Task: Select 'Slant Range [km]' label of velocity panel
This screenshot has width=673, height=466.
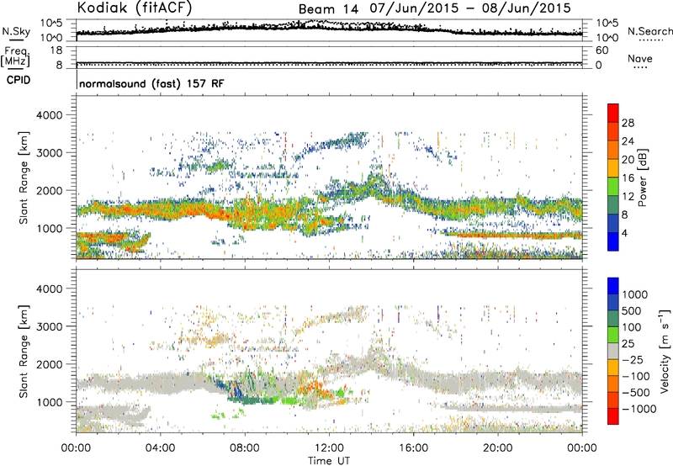Action: pyautogui.click(x=24, y=352)
